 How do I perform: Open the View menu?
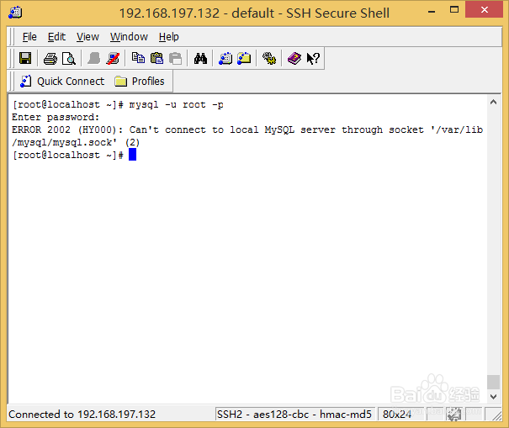pyautogui.click(x=87, y=37)
